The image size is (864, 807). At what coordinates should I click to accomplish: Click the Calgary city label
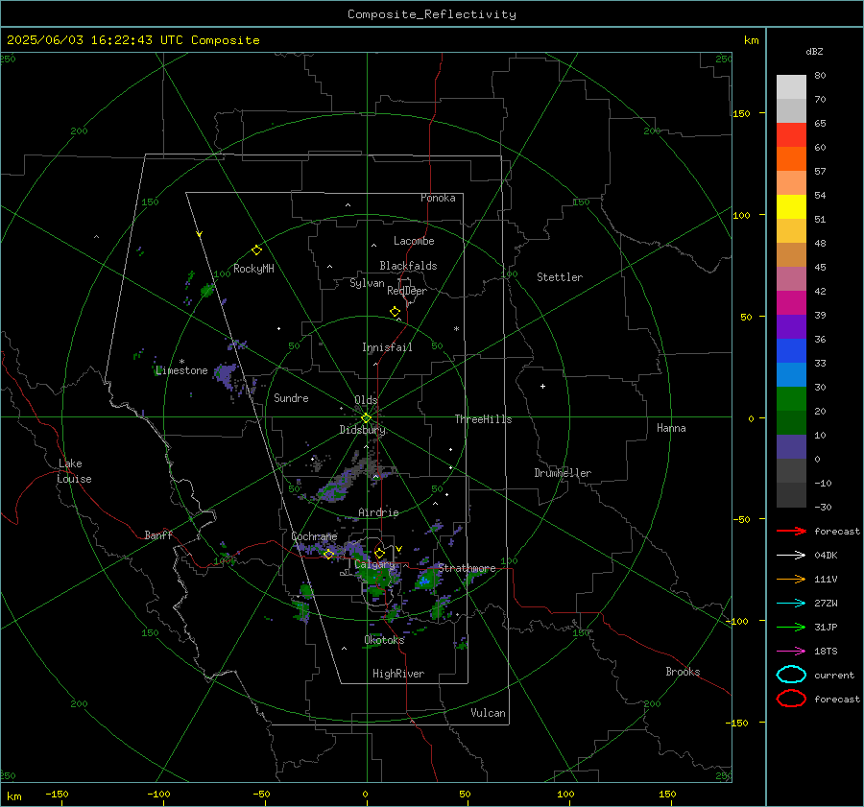point(374,564)
